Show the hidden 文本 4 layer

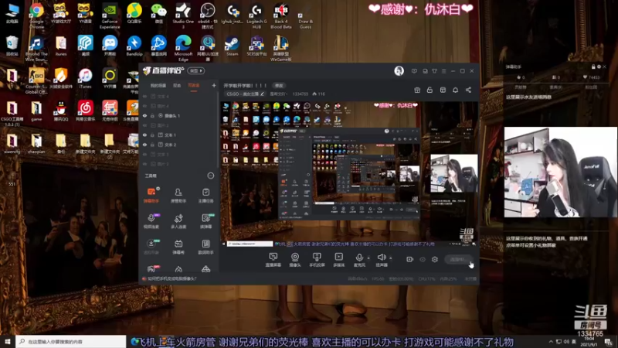click(144, 96)
